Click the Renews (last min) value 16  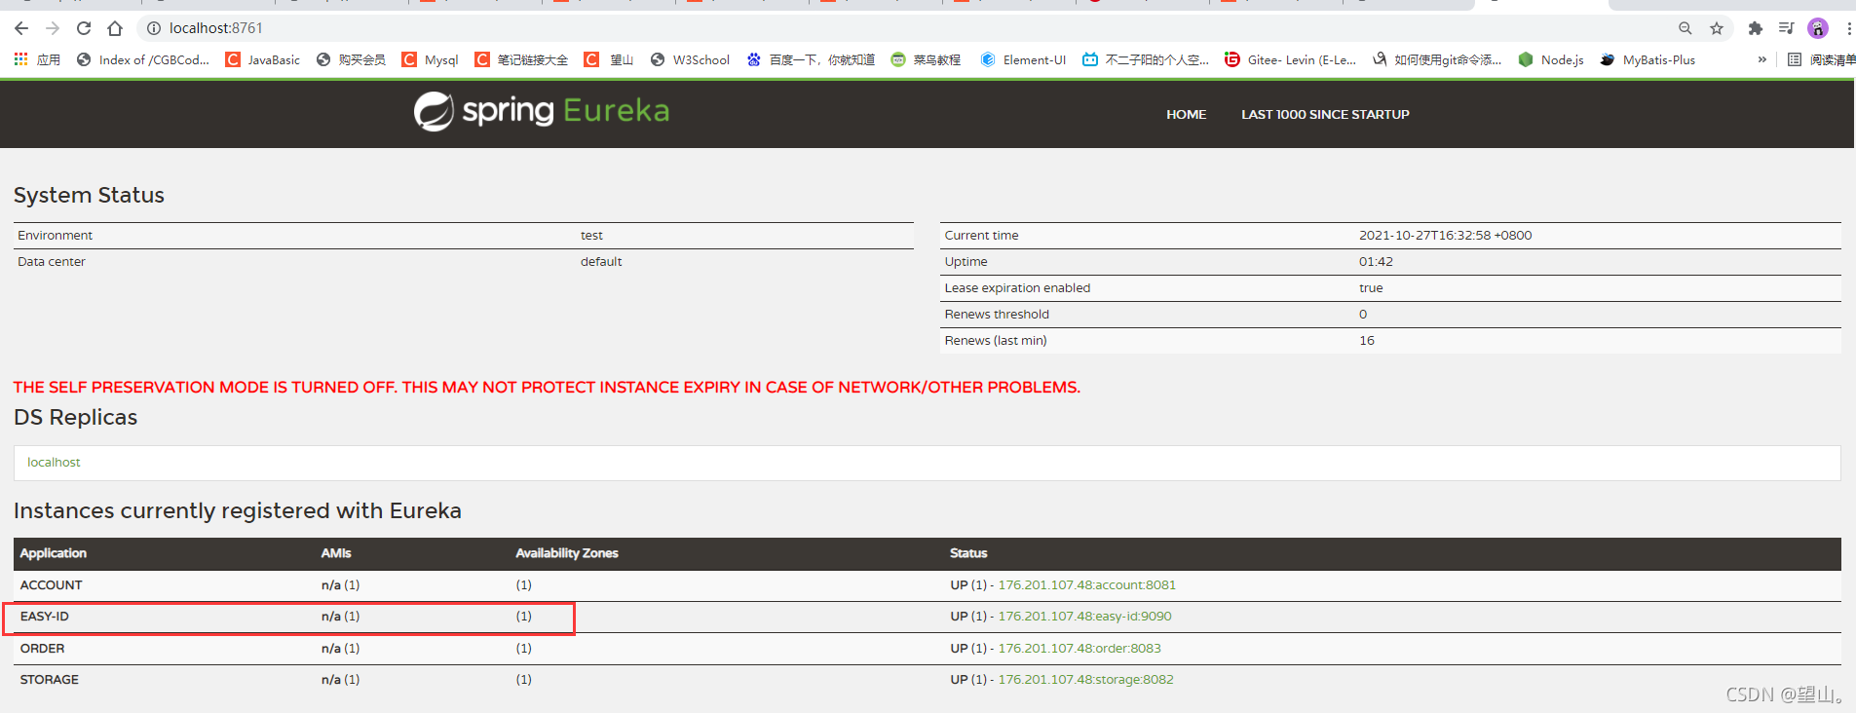point(1367,340)
